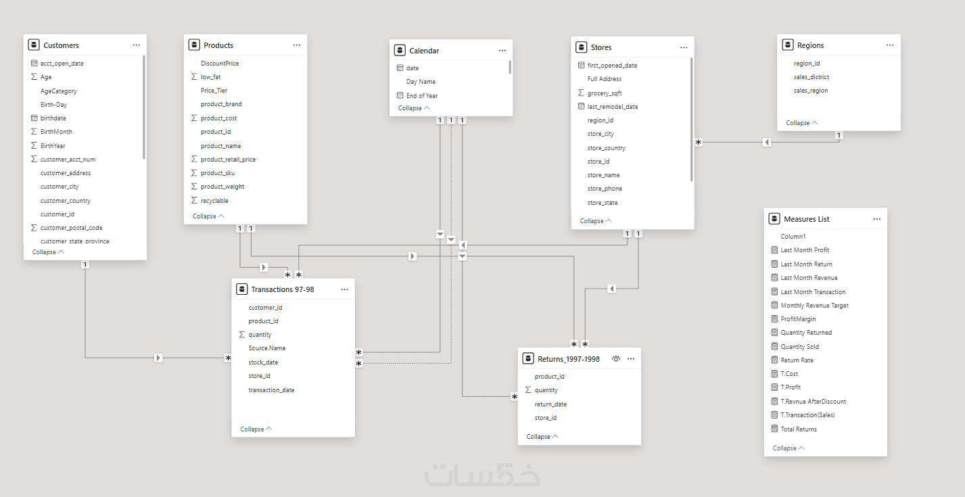
Task: Select the ProfitMargin measure
Action: point(798,319)
